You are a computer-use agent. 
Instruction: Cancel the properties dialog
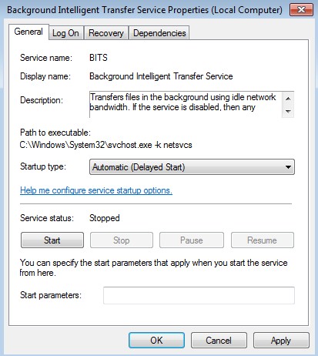point(219,341)
